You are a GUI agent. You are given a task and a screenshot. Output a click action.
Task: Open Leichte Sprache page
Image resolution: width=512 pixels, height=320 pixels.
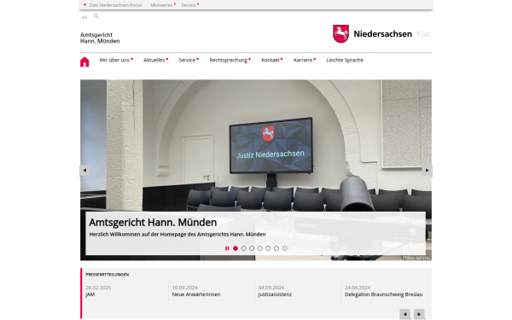point(345,60)
